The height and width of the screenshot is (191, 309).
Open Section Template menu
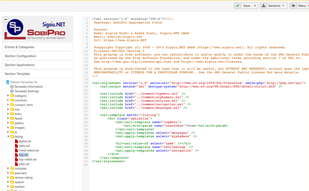(x=37, y=74)
